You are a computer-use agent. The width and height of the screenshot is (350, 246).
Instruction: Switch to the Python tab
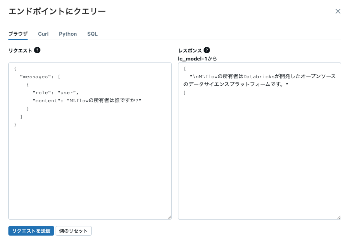68,34
